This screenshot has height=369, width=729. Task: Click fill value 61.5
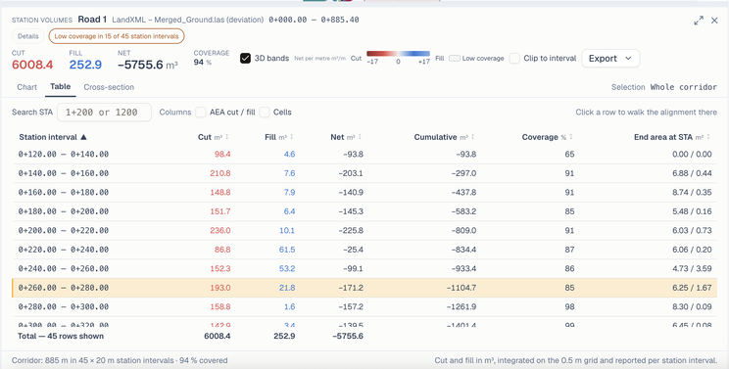(x=287, y=250)
